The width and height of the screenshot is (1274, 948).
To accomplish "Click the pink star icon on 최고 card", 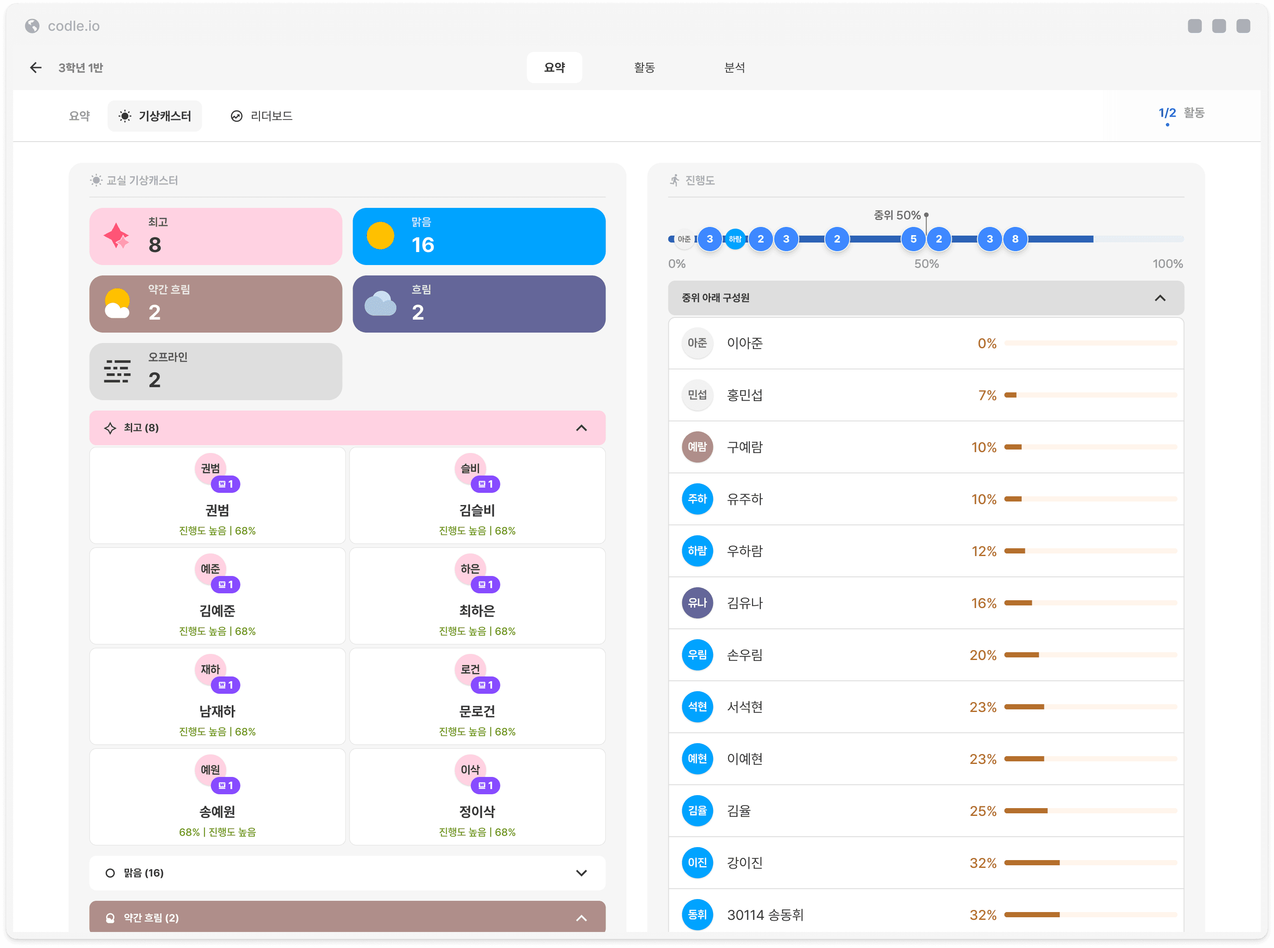I will (x=117, y=236).
